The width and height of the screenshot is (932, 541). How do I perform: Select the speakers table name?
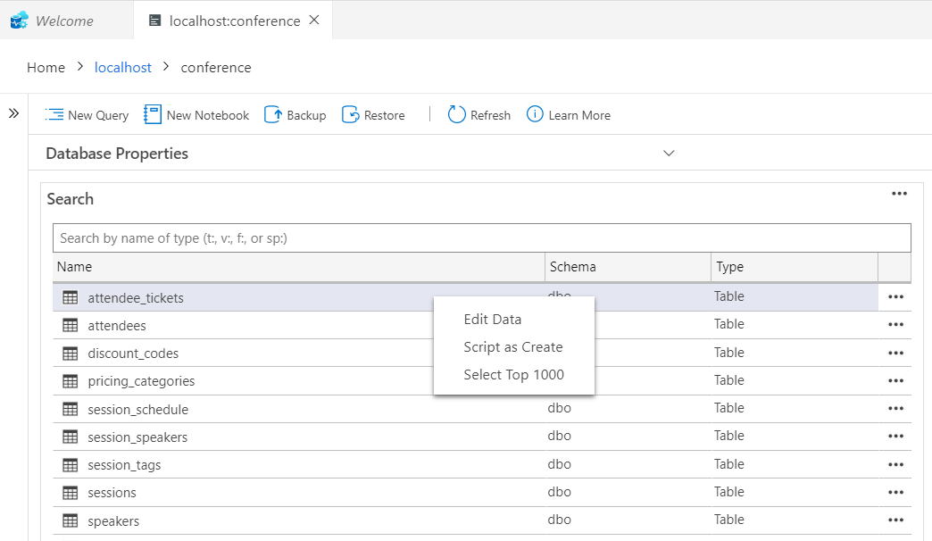(113, 521)
